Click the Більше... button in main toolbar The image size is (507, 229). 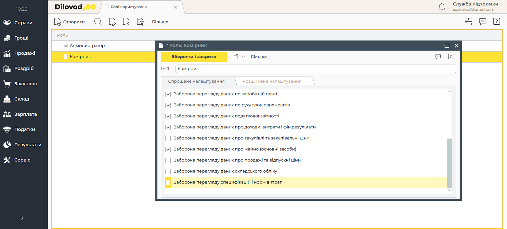(162, 22)
